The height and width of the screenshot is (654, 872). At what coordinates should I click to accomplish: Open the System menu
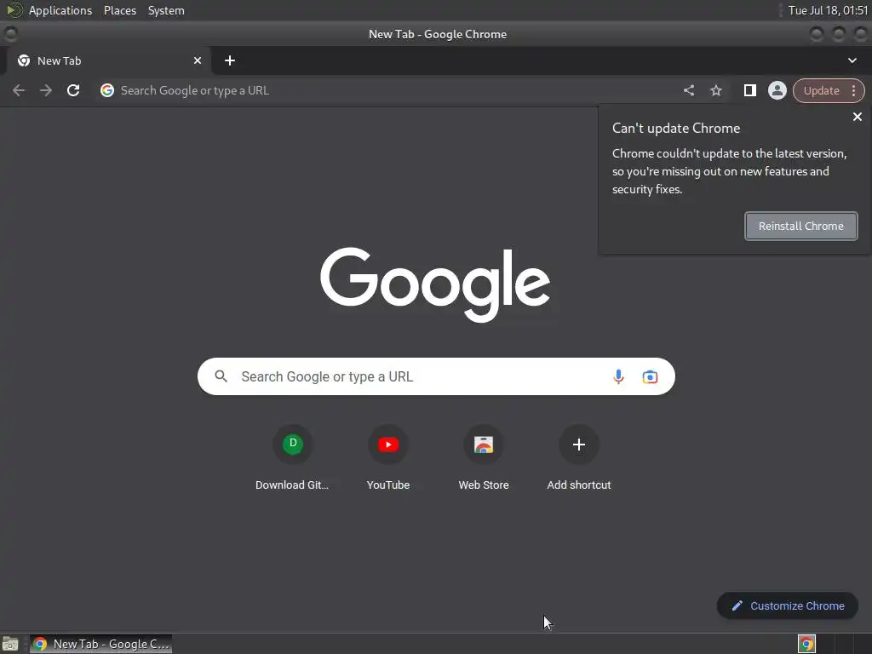pyautogui.click(x=166, y=10)
